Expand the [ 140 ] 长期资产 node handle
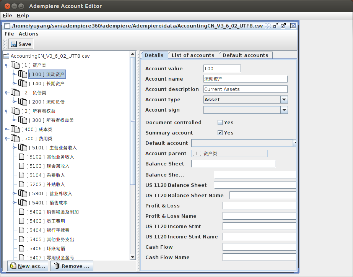The width and height of the screenshot is (353, 277). click(14, 83)
